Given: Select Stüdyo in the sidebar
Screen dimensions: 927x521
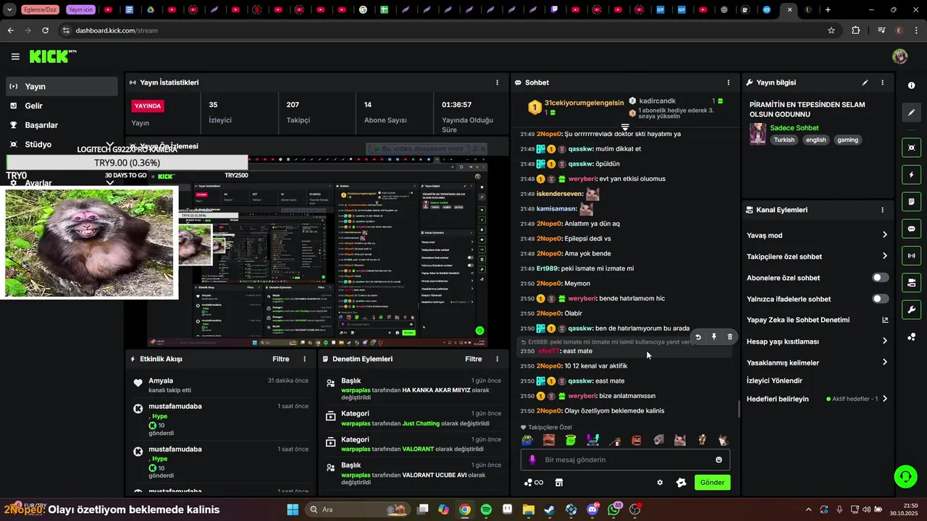Looking at the screenshot, I should pos(62,145).
